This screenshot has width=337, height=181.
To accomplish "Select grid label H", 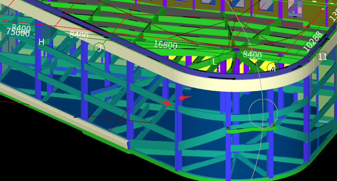I will pyautogui.click(x=41, y=42).
